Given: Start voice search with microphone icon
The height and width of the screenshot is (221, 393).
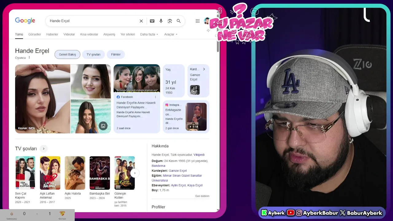Looking at the screenshot, I should click(x=161, y=21).
